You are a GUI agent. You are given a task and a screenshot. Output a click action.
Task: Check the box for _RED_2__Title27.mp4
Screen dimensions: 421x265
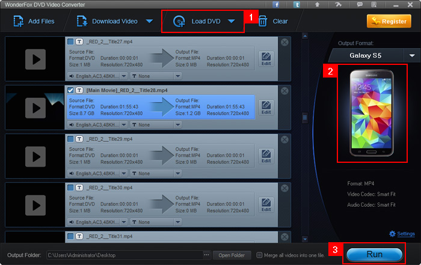click(70, 41)
